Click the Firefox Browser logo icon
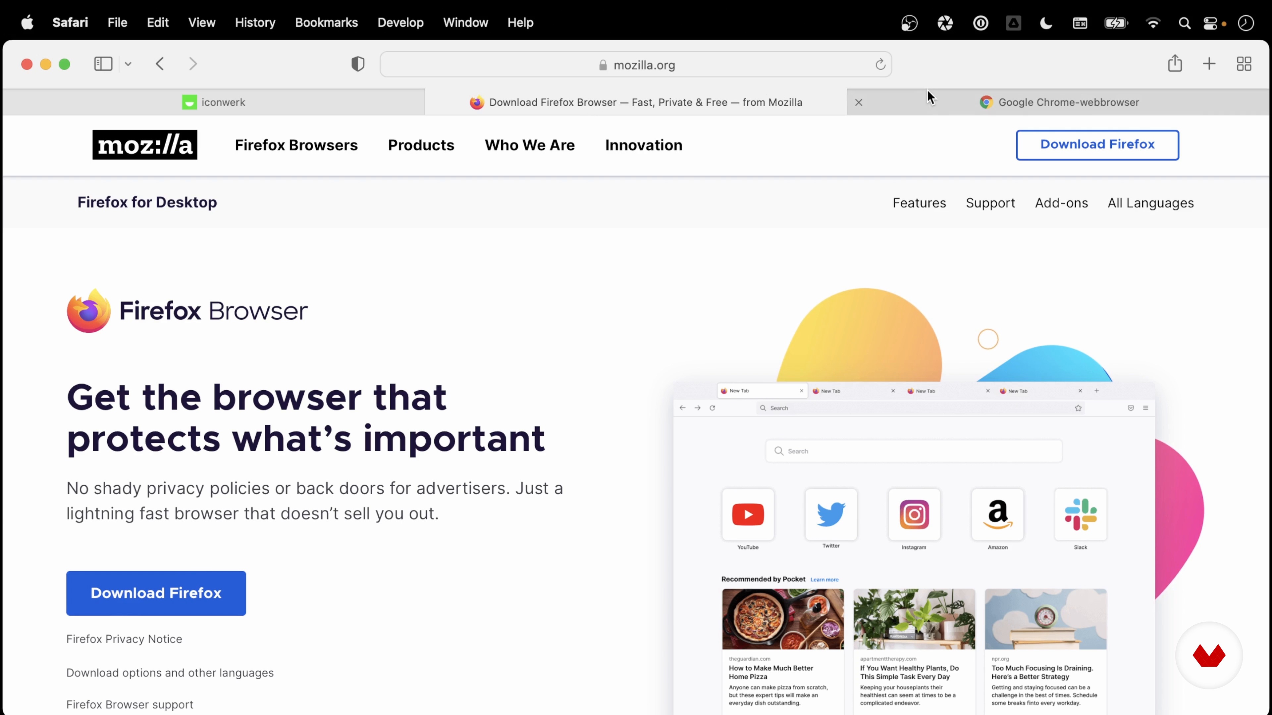1272x715 pixels. (89, 311)
